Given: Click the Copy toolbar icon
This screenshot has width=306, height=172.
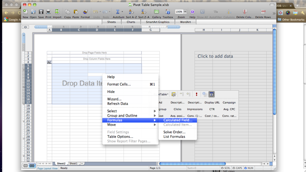Looking at the screenshot, I should 68,12.
